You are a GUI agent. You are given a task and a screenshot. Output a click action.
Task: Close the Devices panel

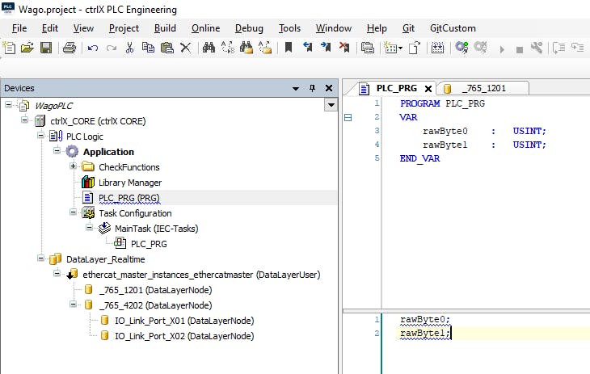[x=329, y=88]
